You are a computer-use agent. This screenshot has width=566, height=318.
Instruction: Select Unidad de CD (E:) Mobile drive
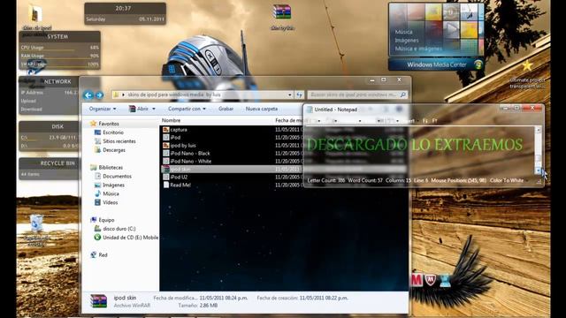(x=126, y=238)
